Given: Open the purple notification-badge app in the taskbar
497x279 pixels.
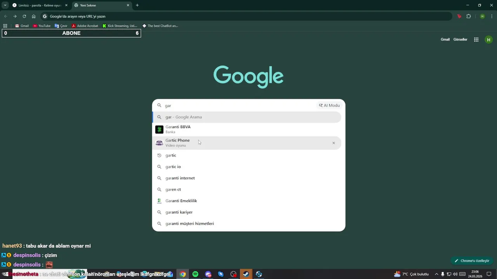Looking at the screenshot, I should (208, 274).
